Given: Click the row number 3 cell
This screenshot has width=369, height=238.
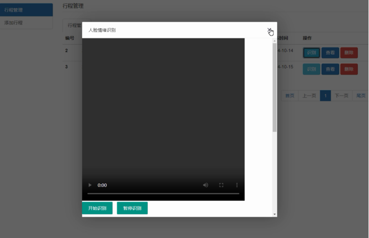Looking at the screenshot, I should click(x=66, y=67).
